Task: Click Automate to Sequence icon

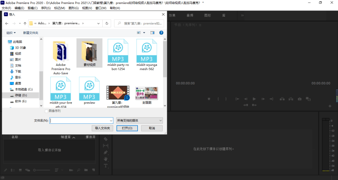Action: click(71, 170)
